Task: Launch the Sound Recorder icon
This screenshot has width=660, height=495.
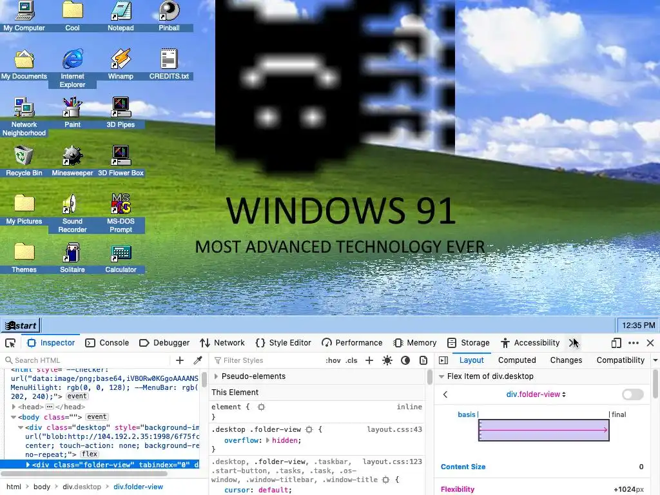Action: (x=72, y=213)
